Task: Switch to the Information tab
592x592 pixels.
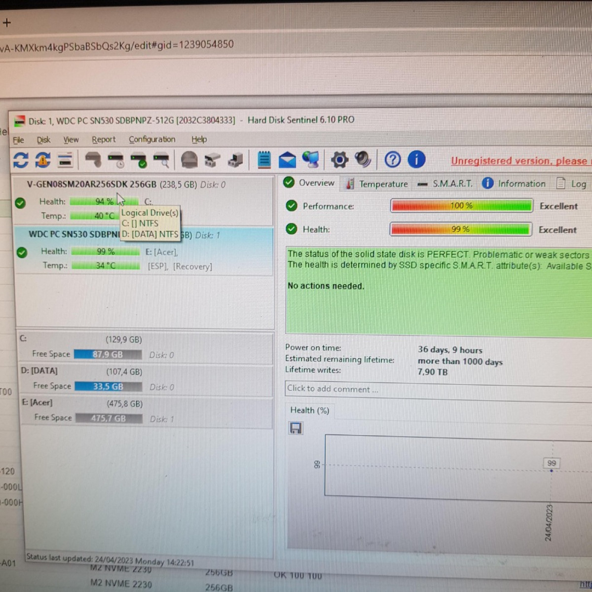Action: (x=514, y=184)
